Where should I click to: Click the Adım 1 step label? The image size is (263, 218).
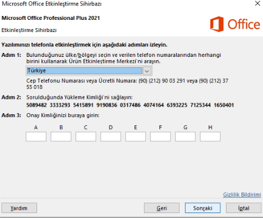tap(11, 55)
